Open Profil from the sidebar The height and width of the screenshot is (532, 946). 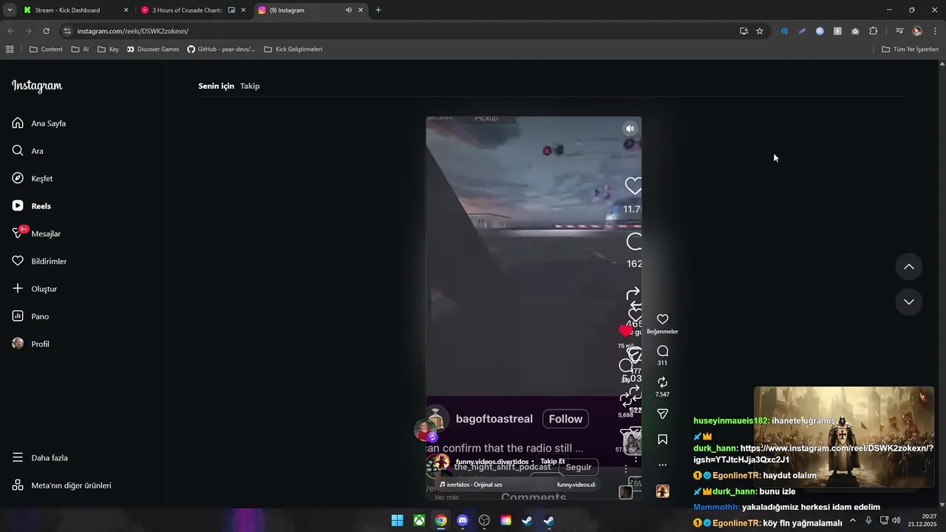(31, 344)
